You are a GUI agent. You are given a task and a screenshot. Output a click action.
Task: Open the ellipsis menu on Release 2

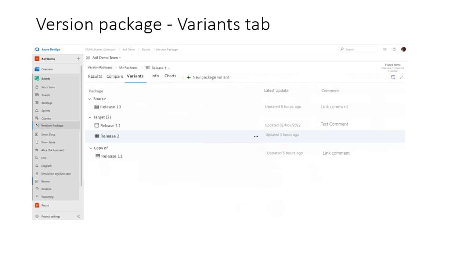256,136
